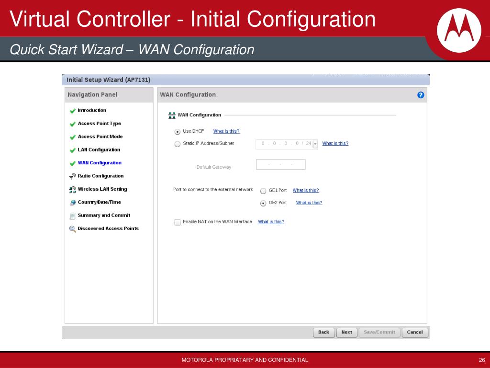This screenshot has width=490, height=368.
Task: Click the green checkmark beside WAN Configuration
Action: 73,163
